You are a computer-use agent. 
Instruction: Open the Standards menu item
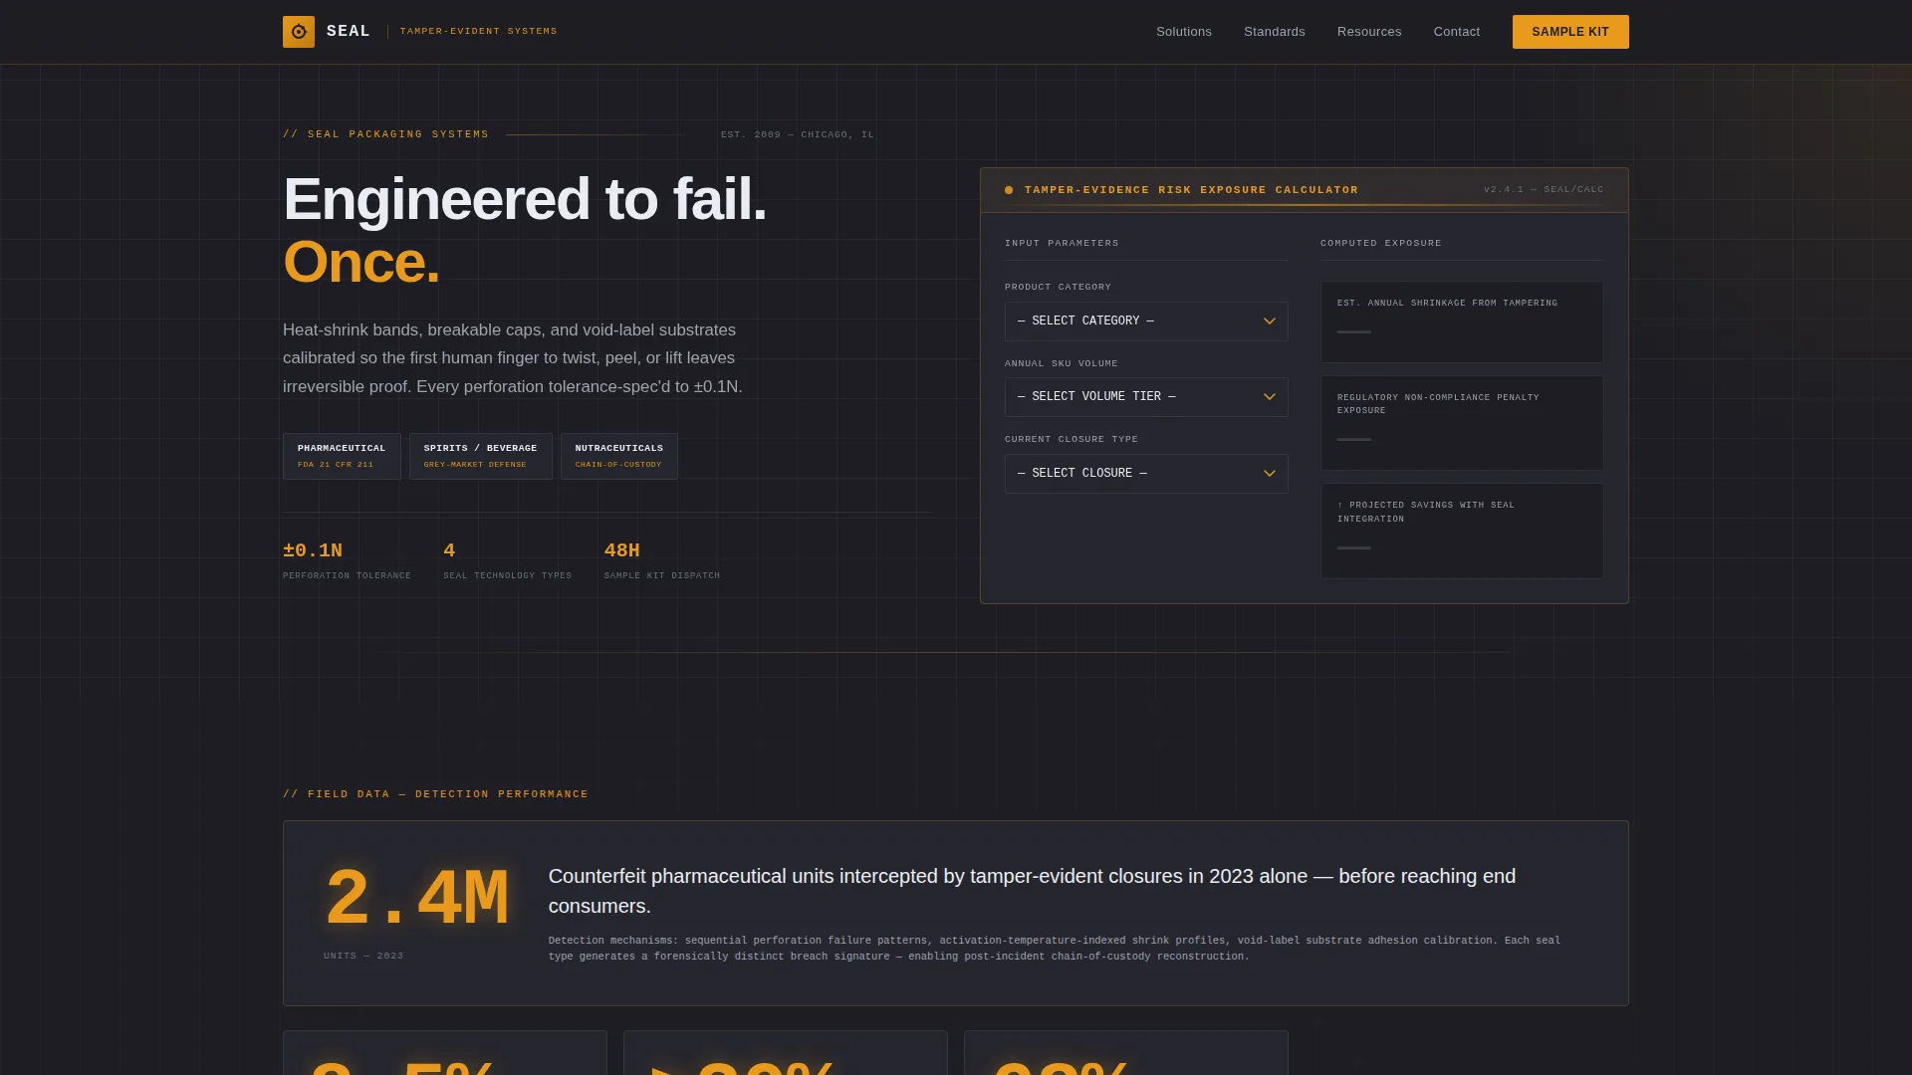coord(1275,32)
